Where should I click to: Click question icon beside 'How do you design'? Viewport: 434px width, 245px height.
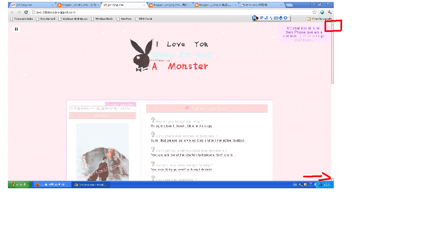click(x=153, y=120)
